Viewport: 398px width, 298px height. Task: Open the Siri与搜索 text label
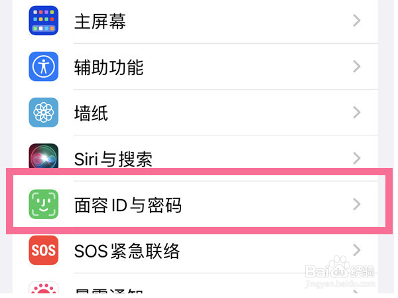[113, 159]
